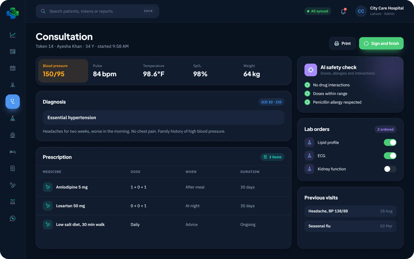Click the Low salt diet, 30 min walk row
The height and width of the screenshot is (259, 414).
[x=164, y=225]
